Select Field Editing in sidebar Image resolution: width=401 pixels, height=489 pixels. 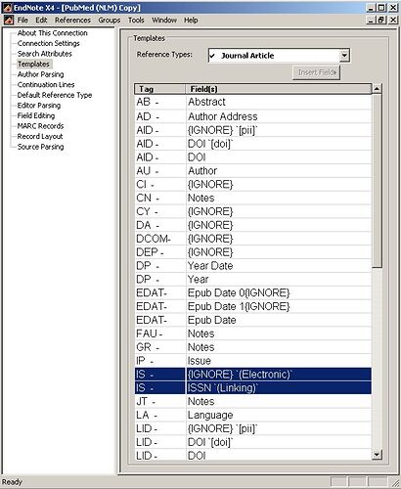(36, 115)
